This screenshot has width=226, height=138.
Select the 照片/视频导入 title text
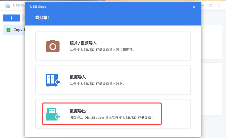tap(83, 43)
